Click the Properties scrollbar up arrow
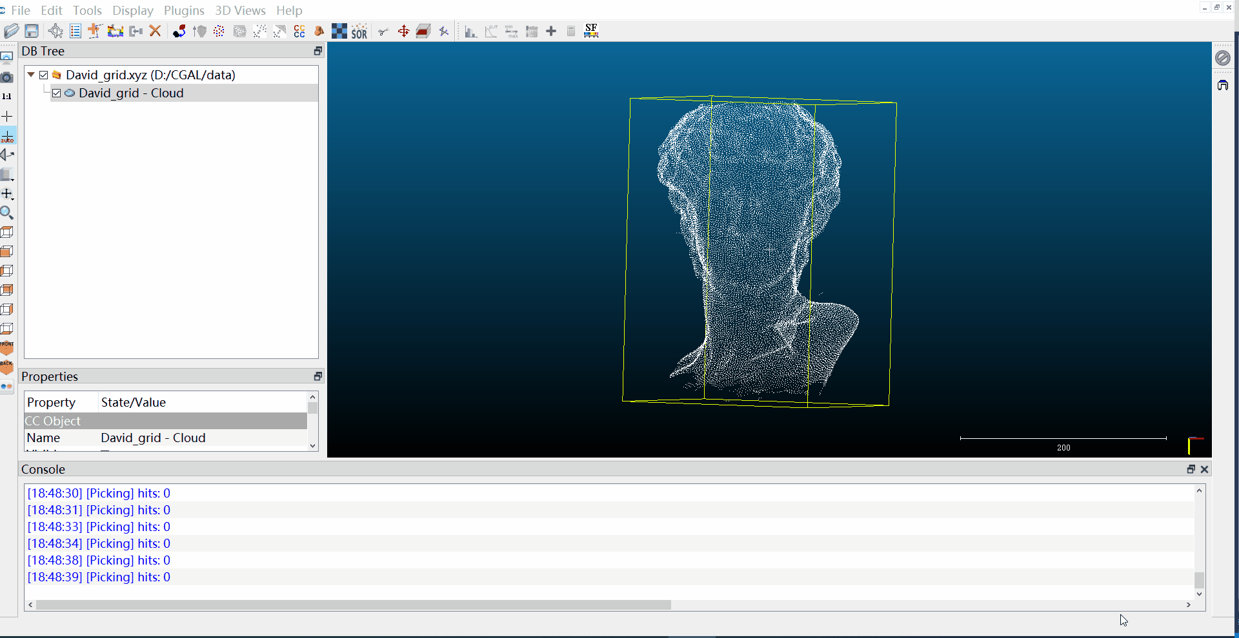 coord(313,397)
